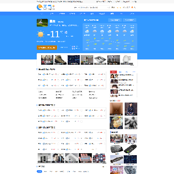Open the room interior ad thumbnail in top strip
The height and width of the screenshot is (174, 174).
[x=87, y=60]
